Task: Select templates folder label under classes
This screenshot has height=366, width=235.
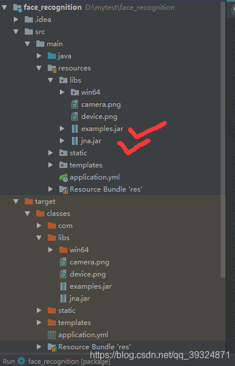Action: (74, 323)
